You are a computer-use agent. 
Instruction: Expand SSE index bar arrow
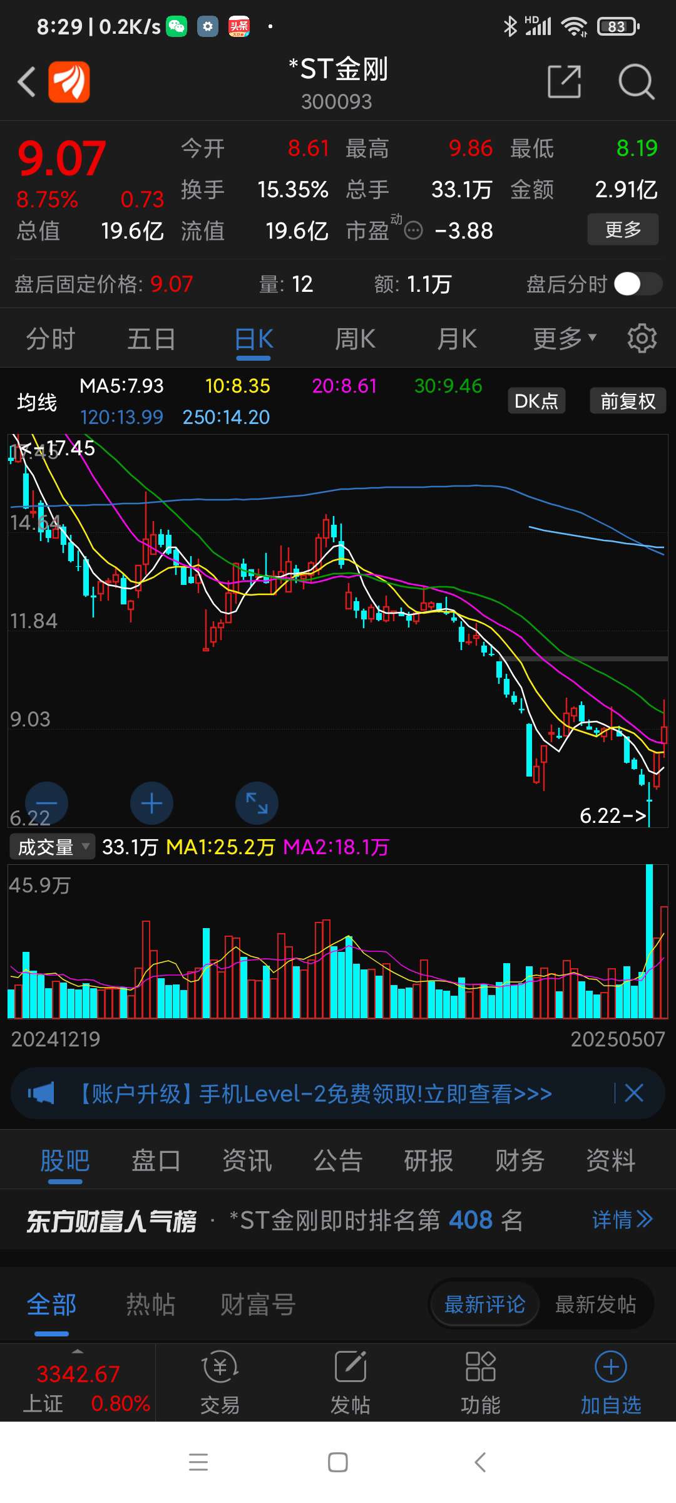pyautogui.click(x=78, y=1351)
